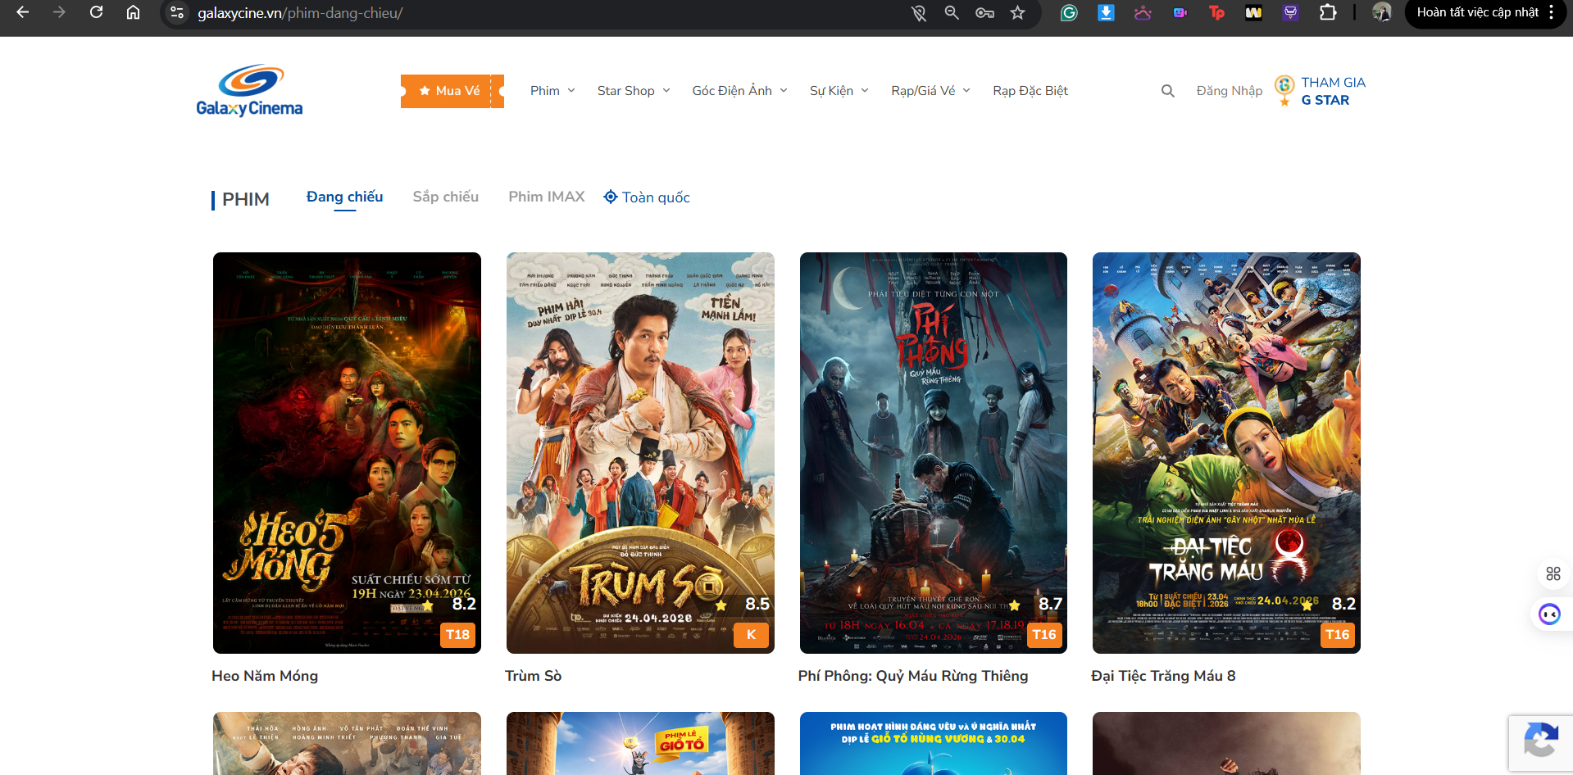Click THAM GIA G STAR link

click(1333, 91)
